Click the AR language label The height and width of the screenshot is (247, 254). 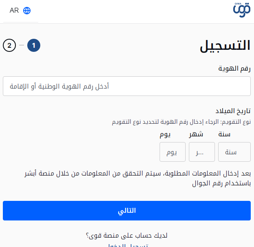(x=14, y=11)
